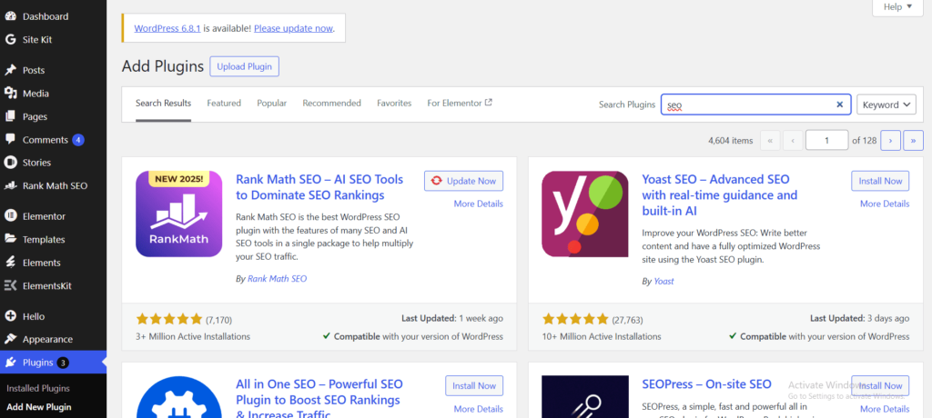Click the external link icon beside For Elementor
This screenshot has height=418, width=932.
tap(489, 102)
